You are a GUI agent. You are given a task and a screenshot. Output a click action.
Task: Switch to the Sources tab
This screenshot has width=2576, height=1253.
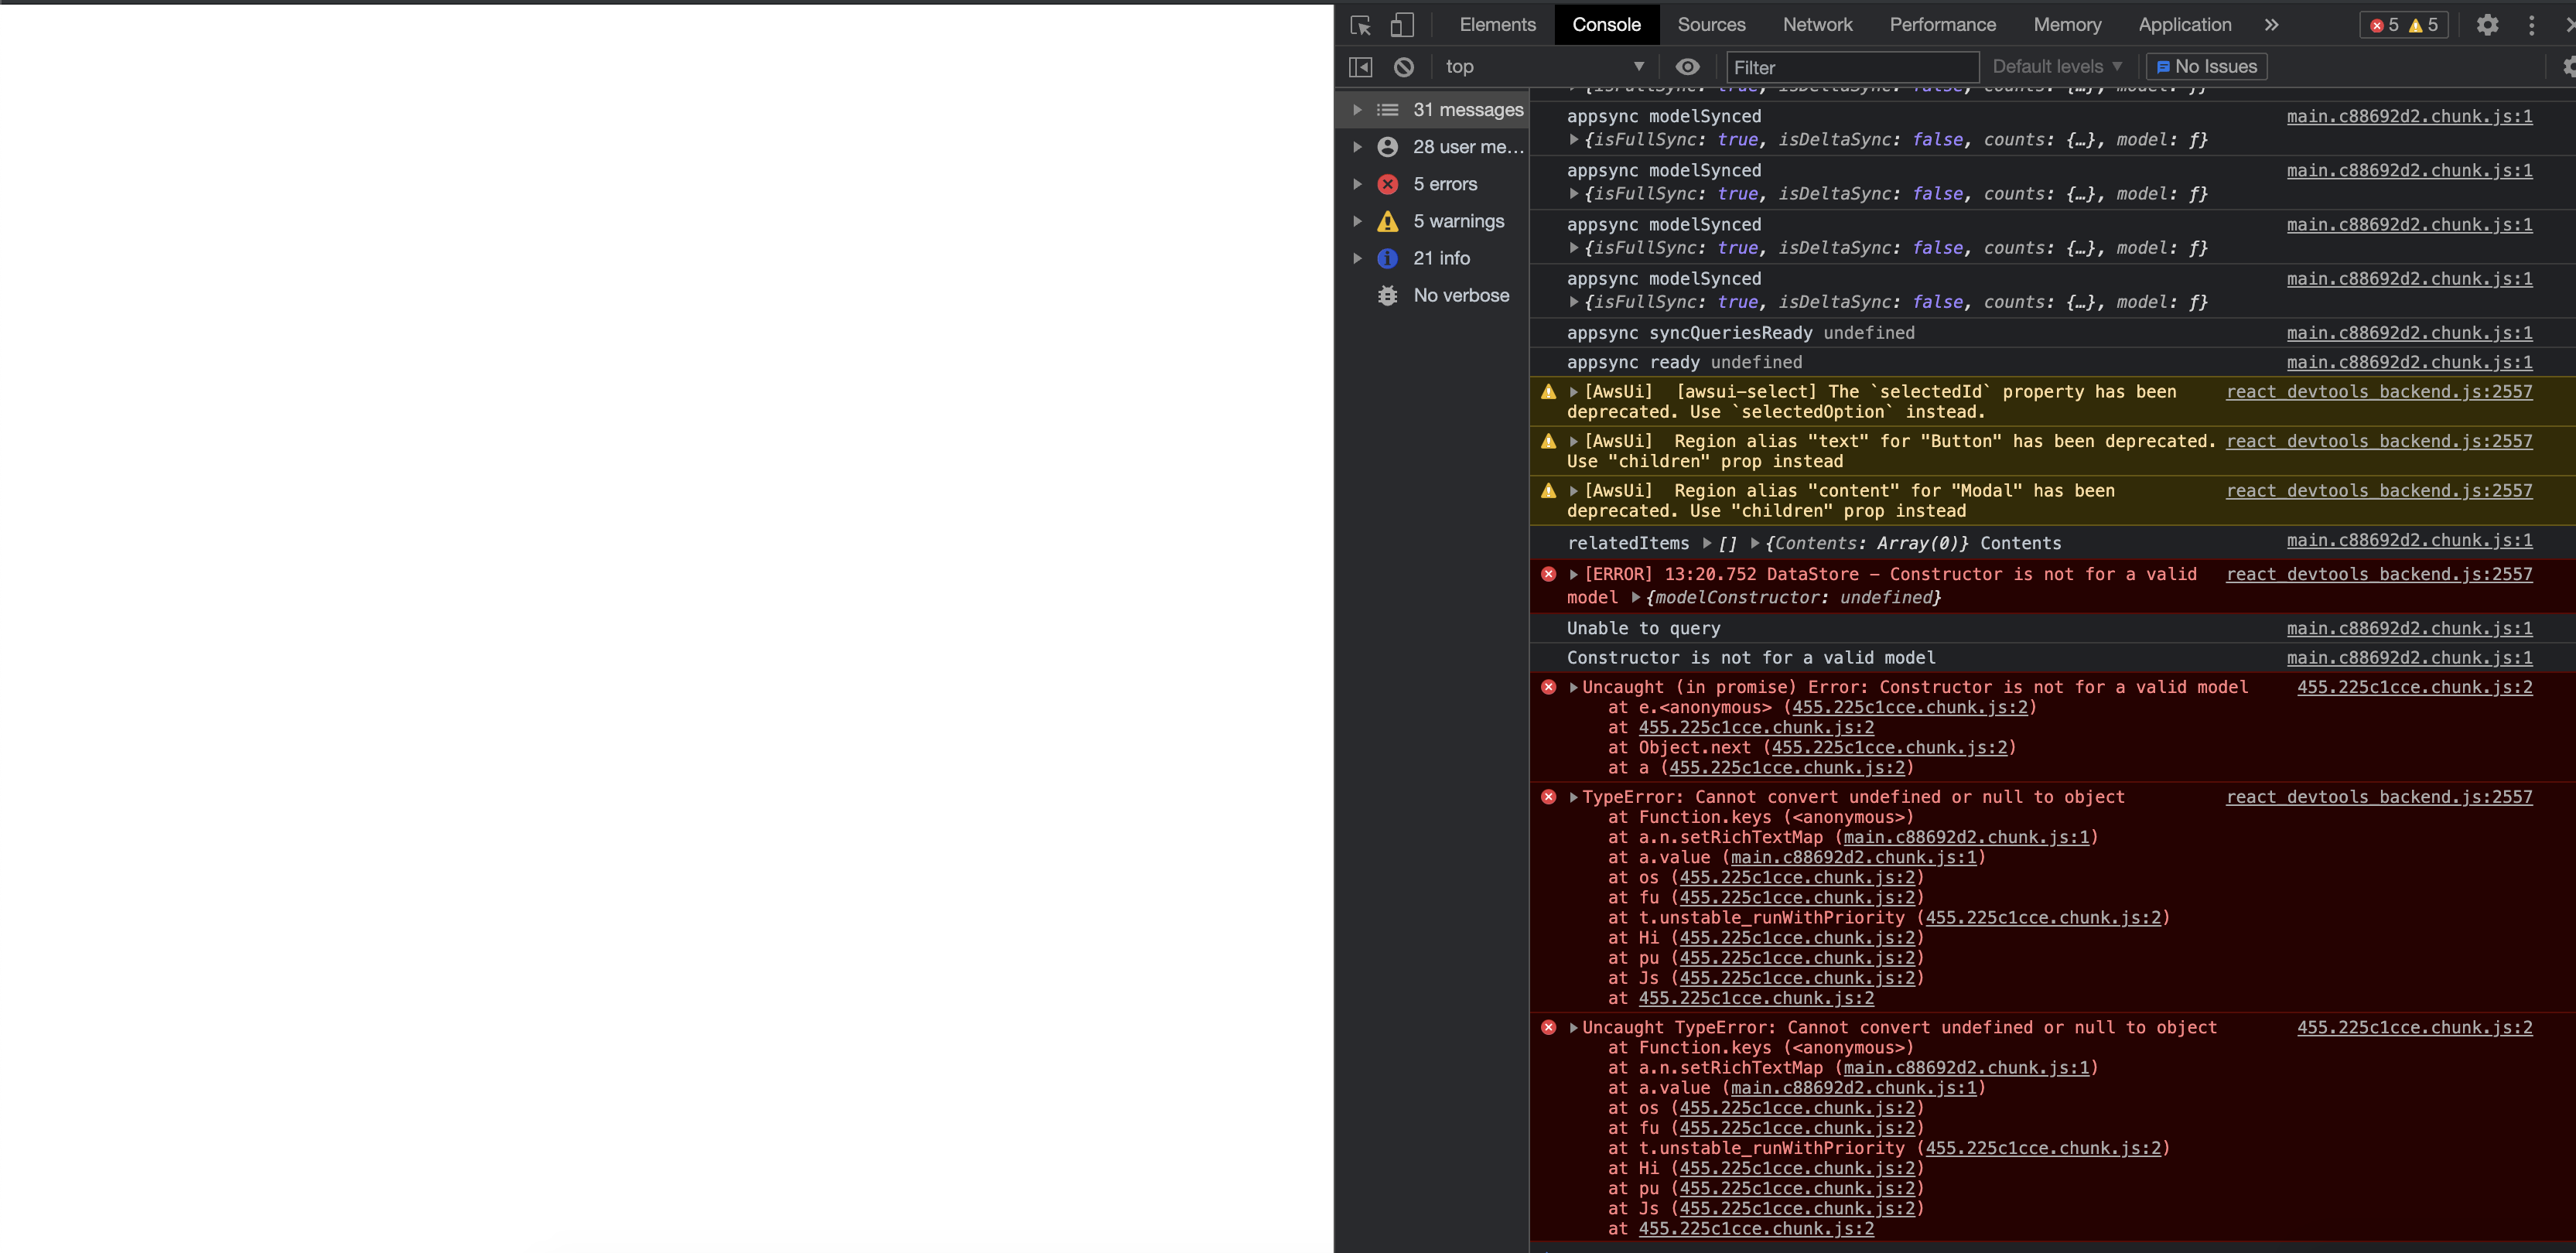point(1711,25)
